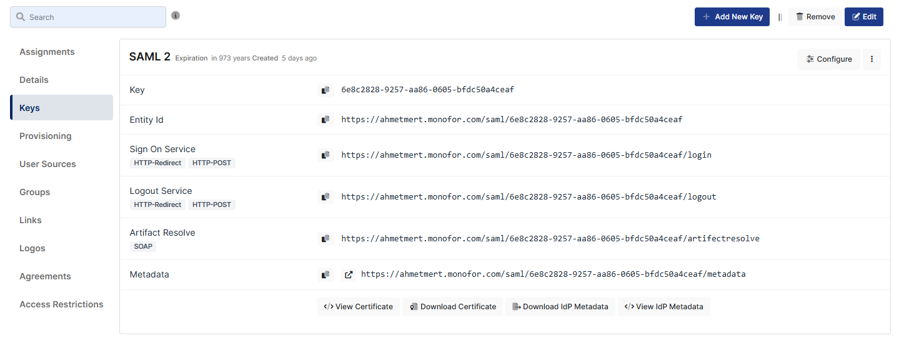Click HTTP-POST tag under Sign On Service
The height and width of the screenshot is (361, 924).
(x=212, y=163)
